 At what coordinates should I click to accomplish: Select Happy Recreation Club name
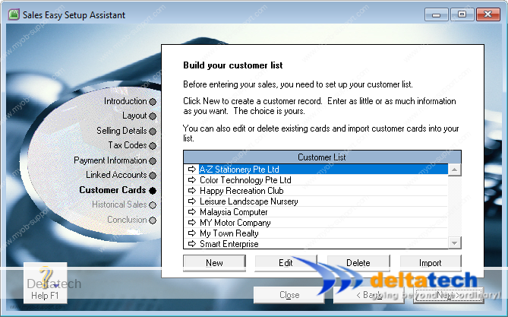coord(241,191)
